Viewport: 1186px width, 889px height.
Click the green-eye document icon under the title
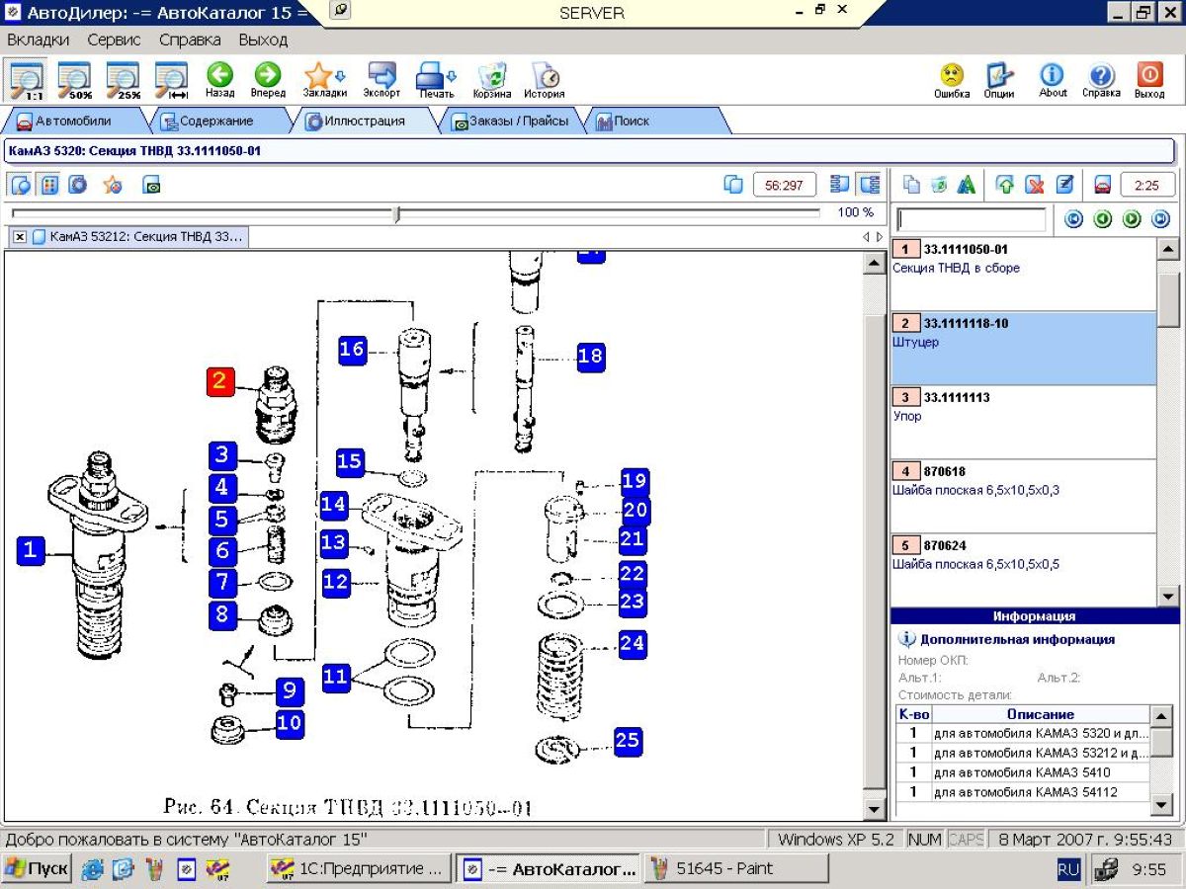[x=151, y=185]
